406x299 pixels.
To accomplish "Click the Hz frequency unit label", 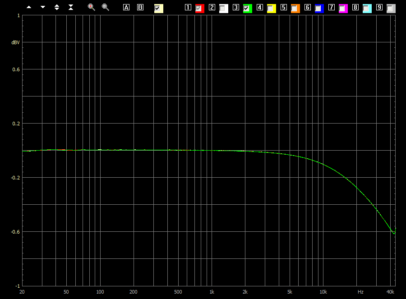I will coord(360,292).
